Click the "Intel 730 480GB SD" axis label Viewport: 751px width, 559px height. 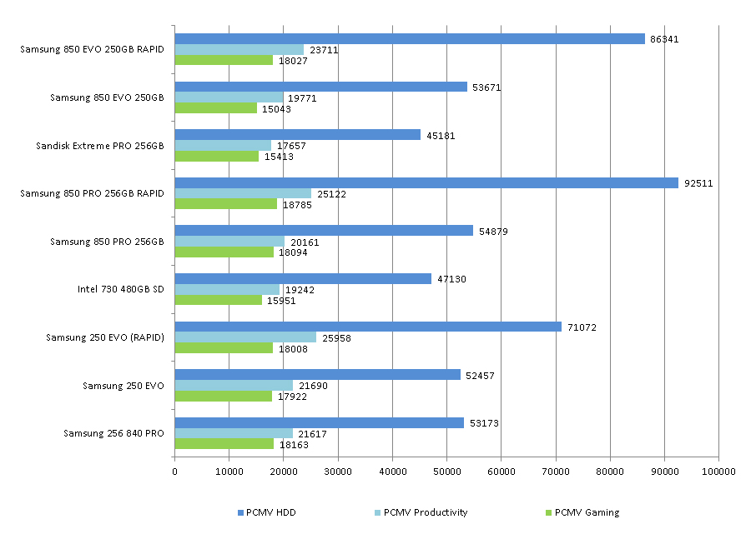[x=121, y=289]
